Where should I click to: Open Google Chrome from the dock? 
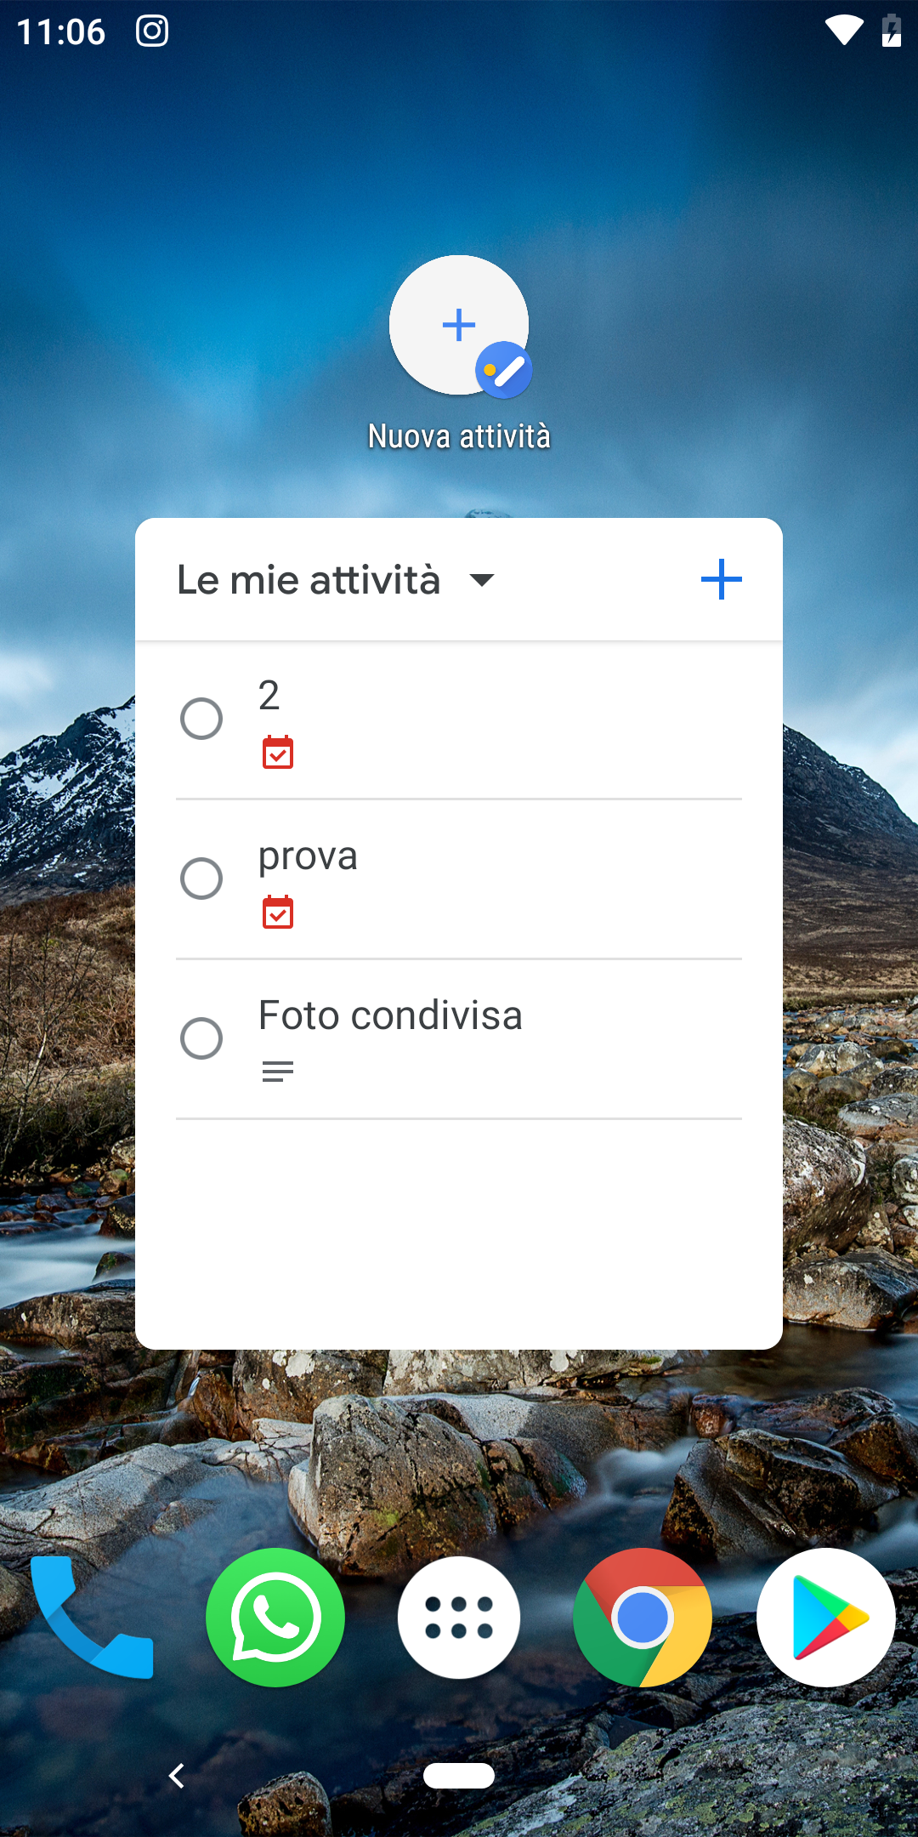(x=643, y=1618)
